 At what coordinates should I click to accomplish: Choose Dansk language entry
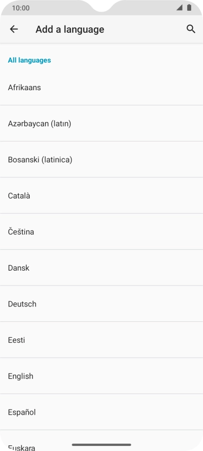coord(101,268)
